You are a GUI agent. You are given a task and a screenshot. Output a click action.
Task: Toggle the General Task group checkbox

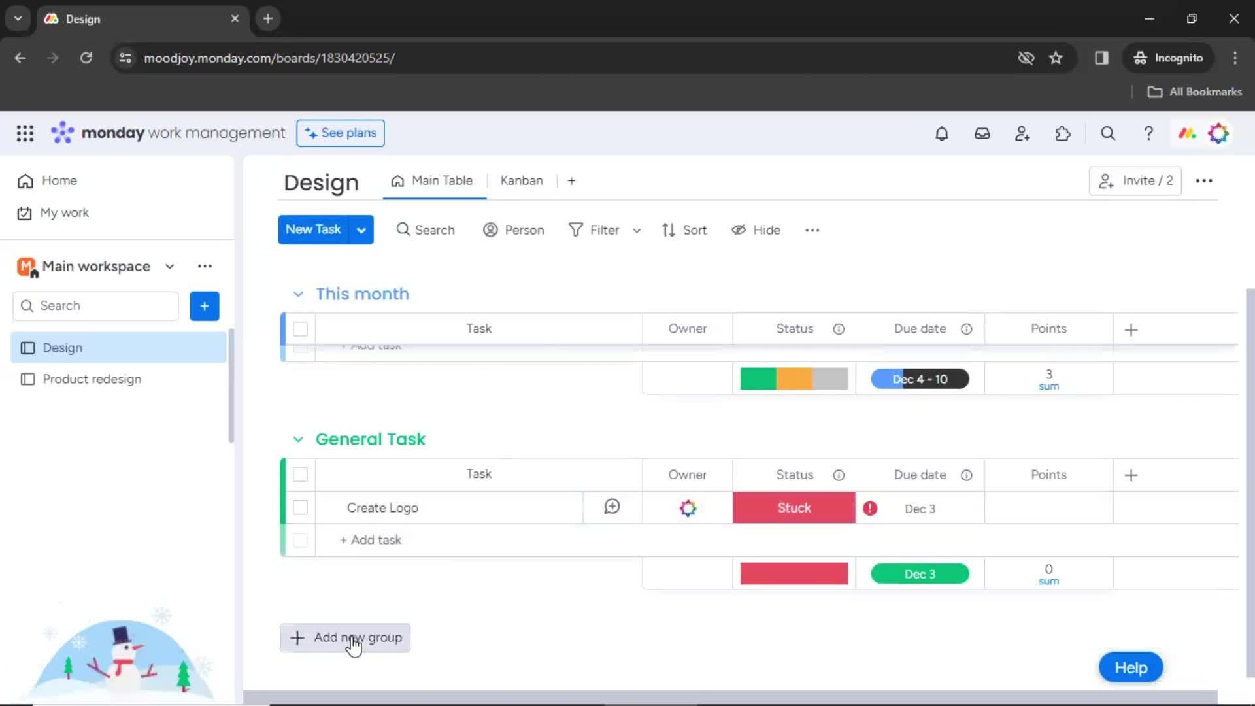coord(300,473)
